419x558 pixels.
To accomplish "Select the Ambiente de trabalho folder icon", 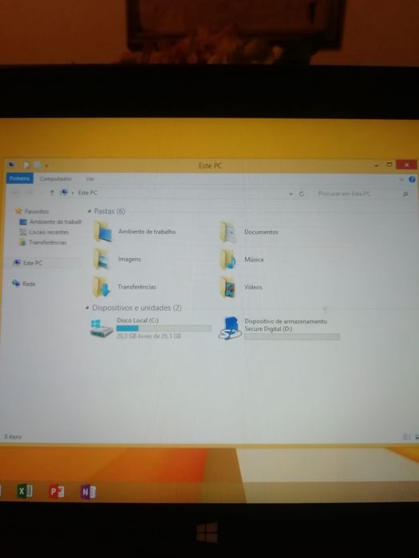I will click(x=103, y=231).
